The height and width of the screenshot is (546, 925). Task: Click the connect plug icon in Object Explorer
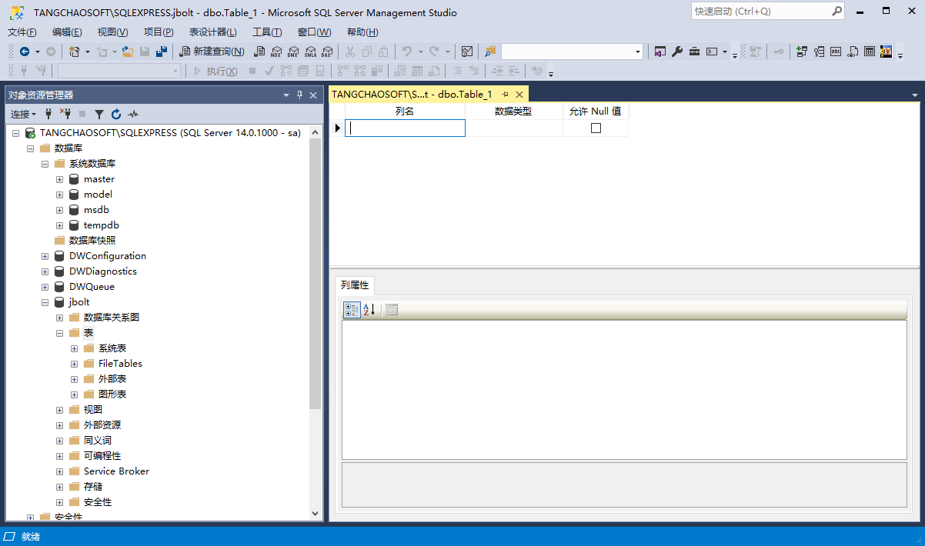click(x=48, y=114)
